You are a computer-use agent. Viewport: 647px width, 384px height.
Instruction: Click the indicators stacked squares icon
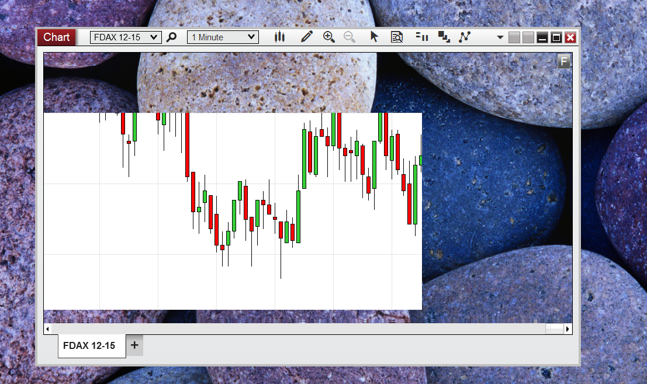click(x=444, y=37)
